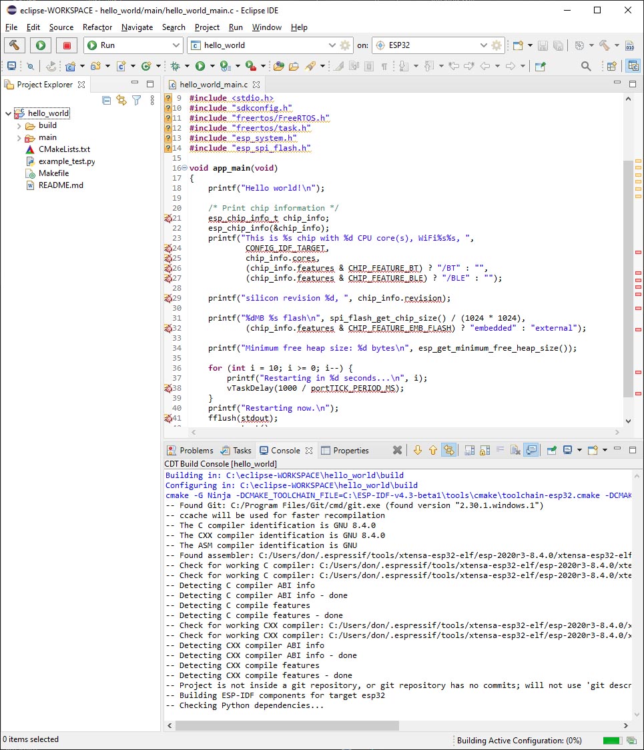Click Collapse All in Project Explorer

click(x=106, y=99)
